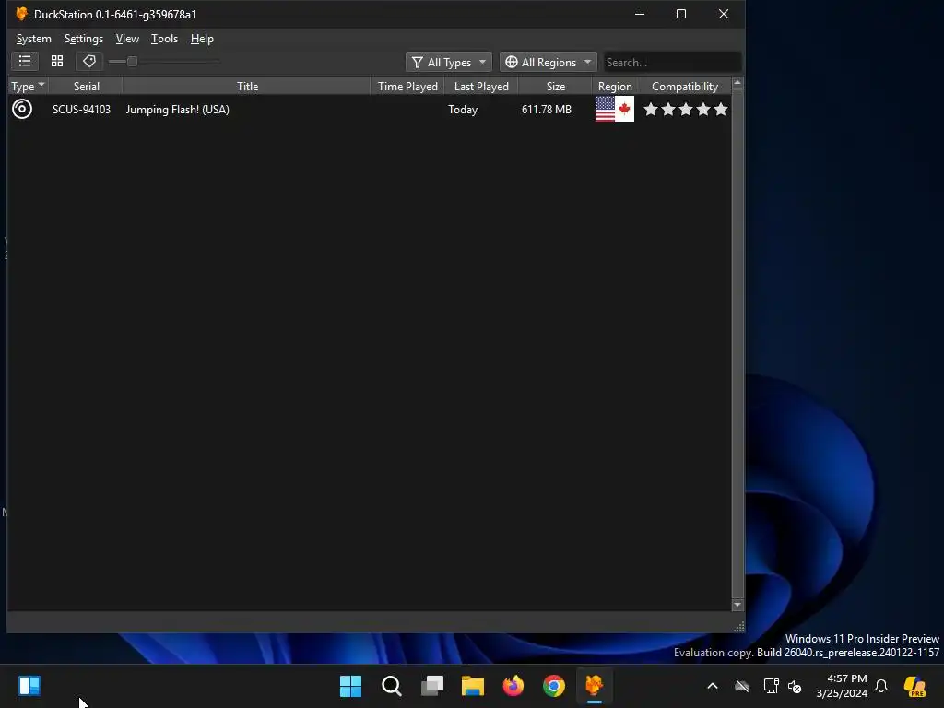Click the disc type icon for Jumping Flash

coord(22,109)
